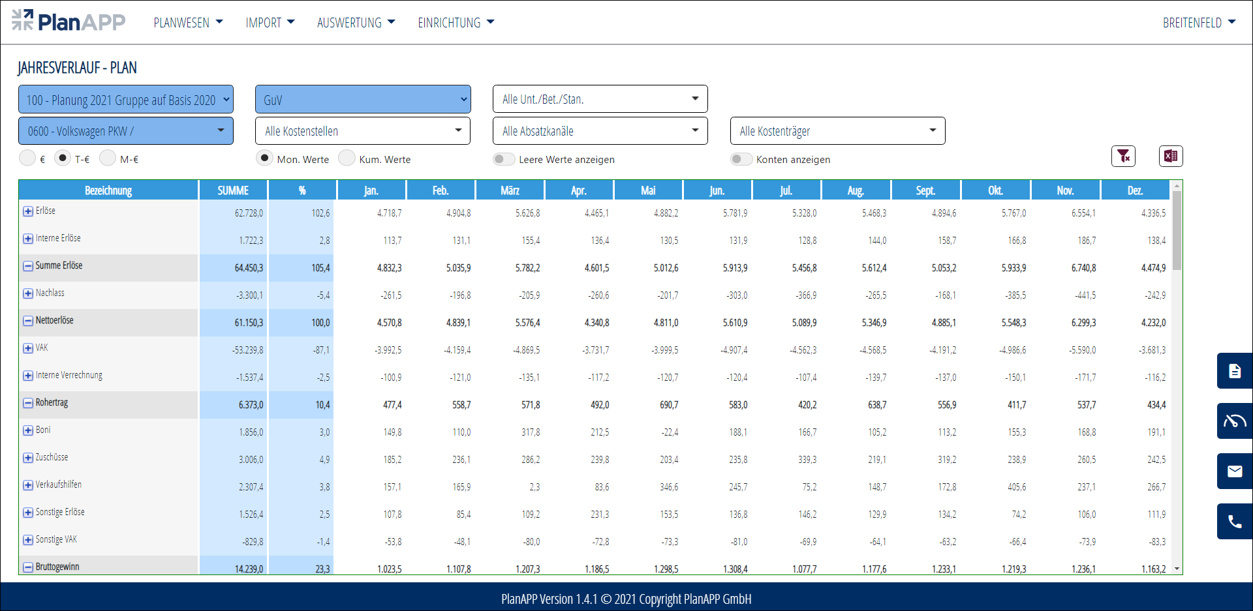Open the document side panel icon
The image size is (1253, 611).
click(x=1234, y=371)
